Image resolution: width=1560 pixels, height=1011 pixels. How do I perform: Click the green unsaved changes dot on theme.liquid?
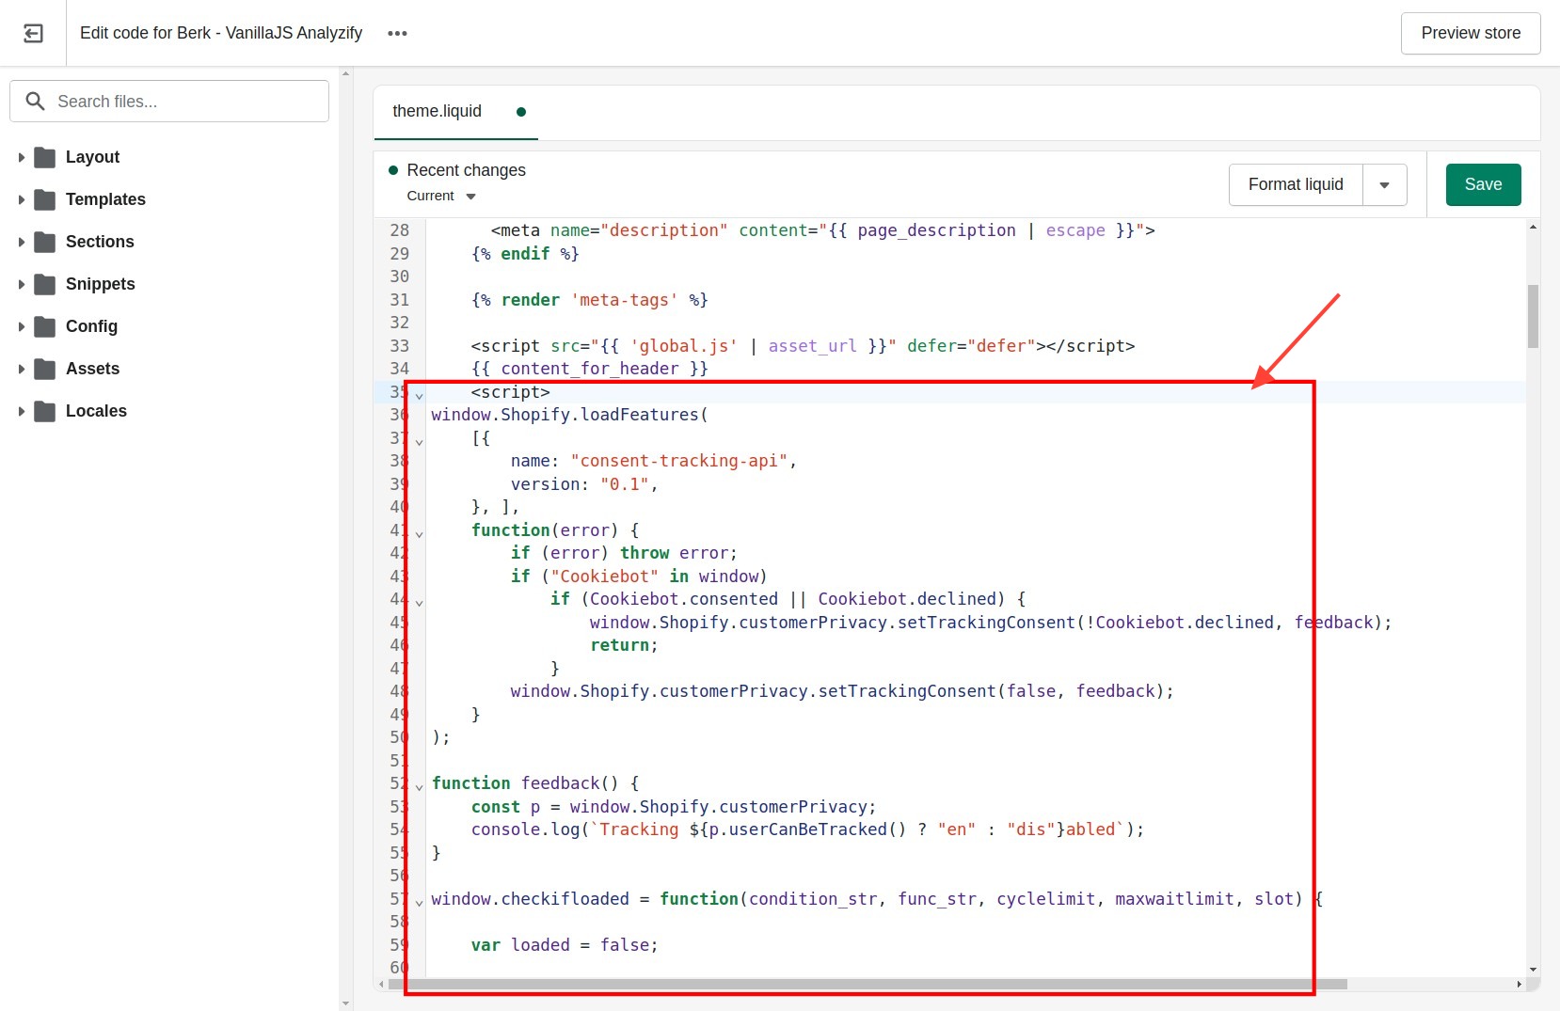pos(521,111)
